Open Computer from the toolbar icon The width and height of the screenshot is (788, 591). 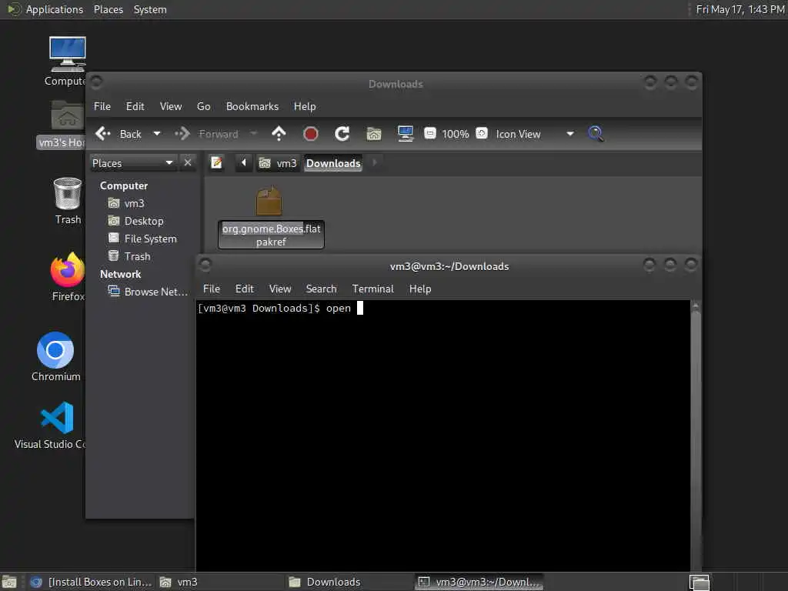pyautogui.click(x=406, y=134)
